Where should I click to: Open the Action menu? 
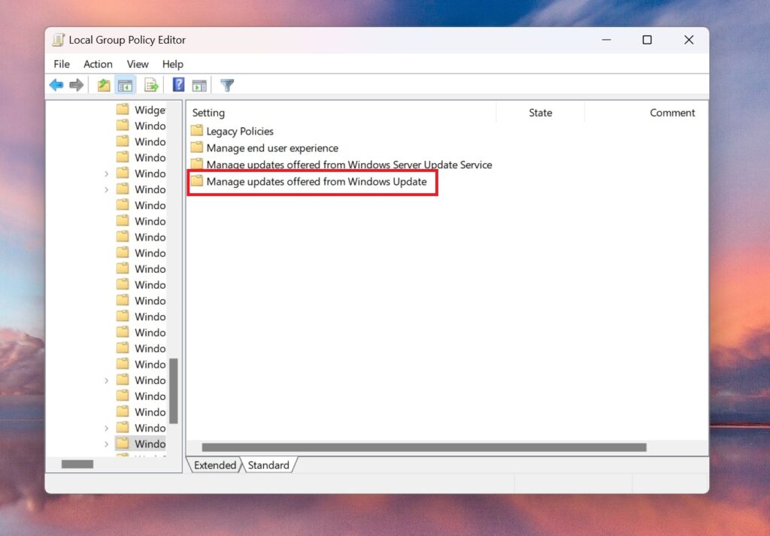(x=98, y=64)
